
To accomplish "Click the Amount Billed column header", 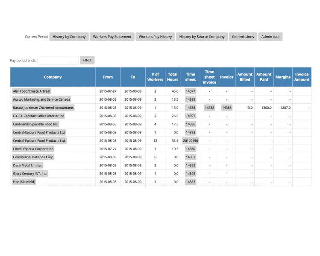I will coord(245,77).
